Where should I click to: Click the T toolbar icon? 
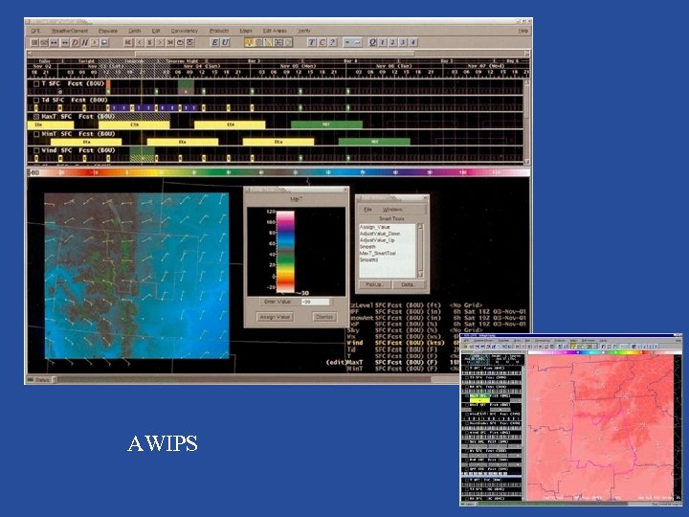click(x=312, y=43)
